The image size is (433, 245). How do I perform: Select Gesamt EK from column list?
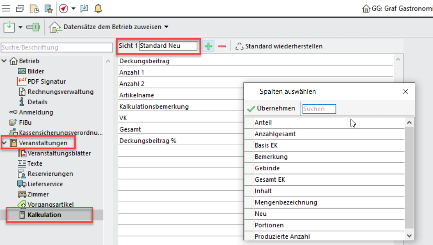click(270, 179)
